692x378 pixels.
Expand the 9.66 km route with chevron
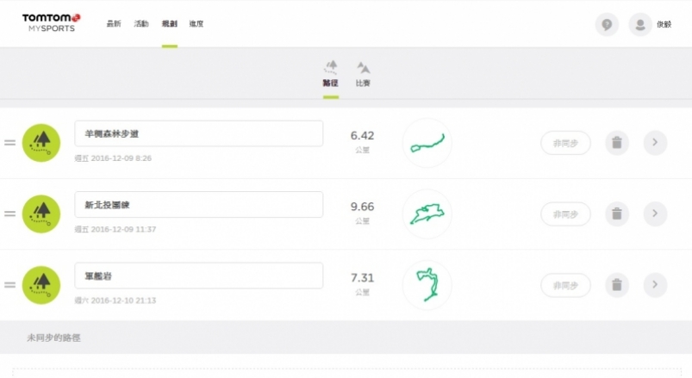(x=655, y=214)
